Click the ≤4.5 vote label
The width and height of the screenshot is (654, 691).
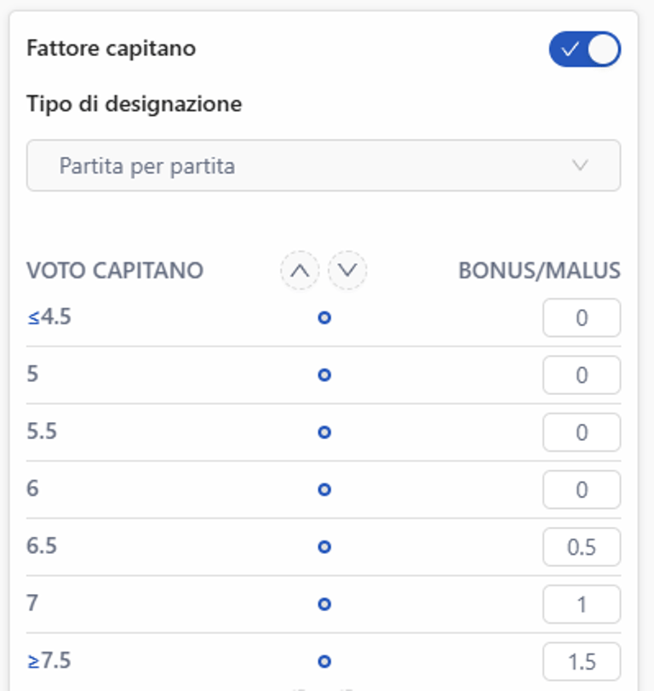click(x=49, y=317)
